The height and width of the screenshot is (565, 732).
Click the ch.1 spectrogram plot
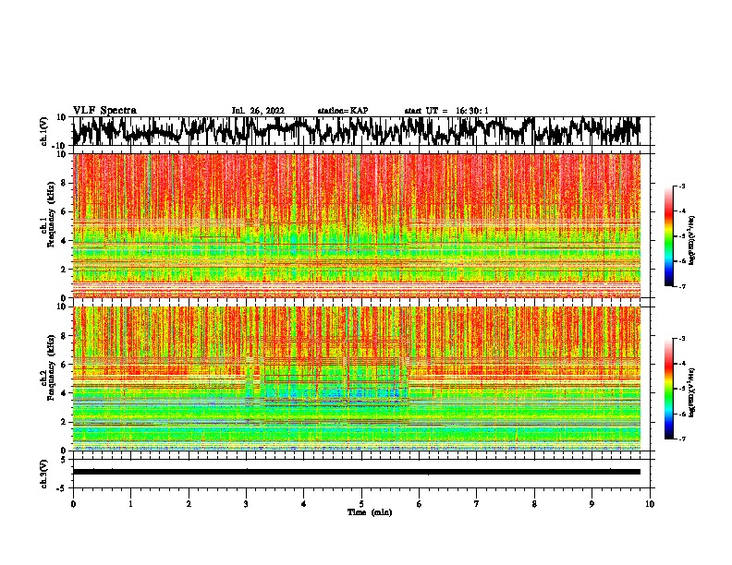point(357,225)
